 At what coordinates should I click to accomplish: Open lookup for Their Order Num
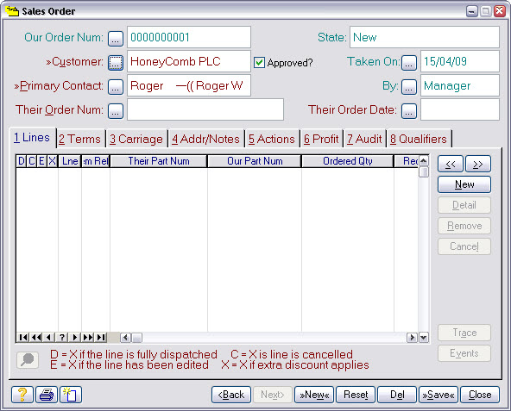point(116,111)
